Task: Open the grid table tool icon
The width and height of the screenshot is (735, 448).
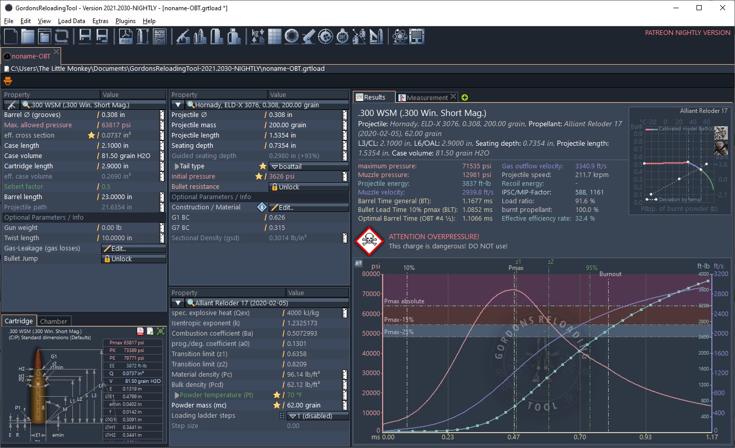Action: tap(275, 36)
